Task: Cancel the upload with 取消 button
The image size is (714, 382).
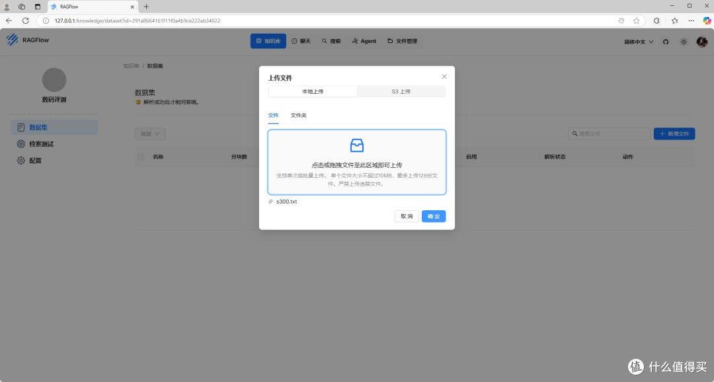Action: (x=406, y=216)
